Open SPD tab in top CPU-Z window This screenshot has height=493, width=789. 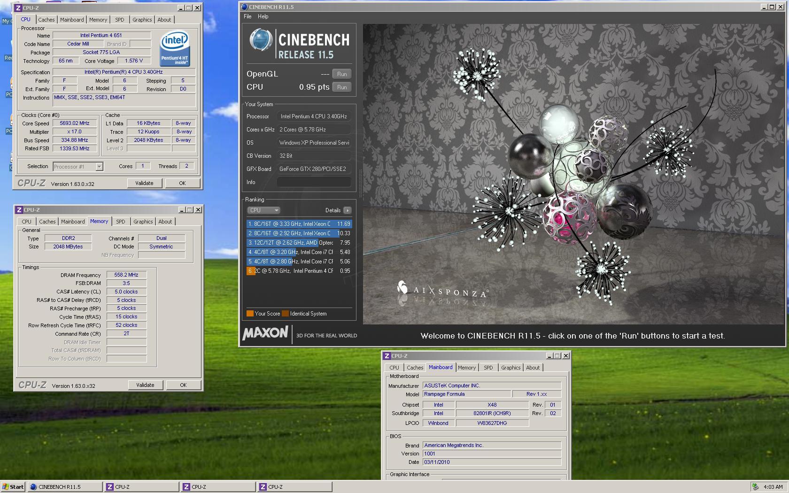point(120,20)
